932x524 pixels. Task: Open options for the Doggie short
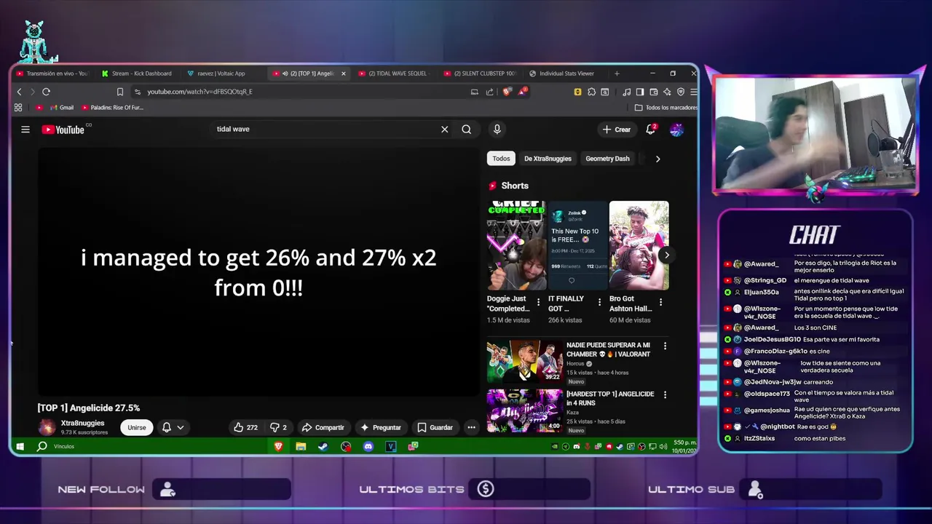tap(539, 302)
